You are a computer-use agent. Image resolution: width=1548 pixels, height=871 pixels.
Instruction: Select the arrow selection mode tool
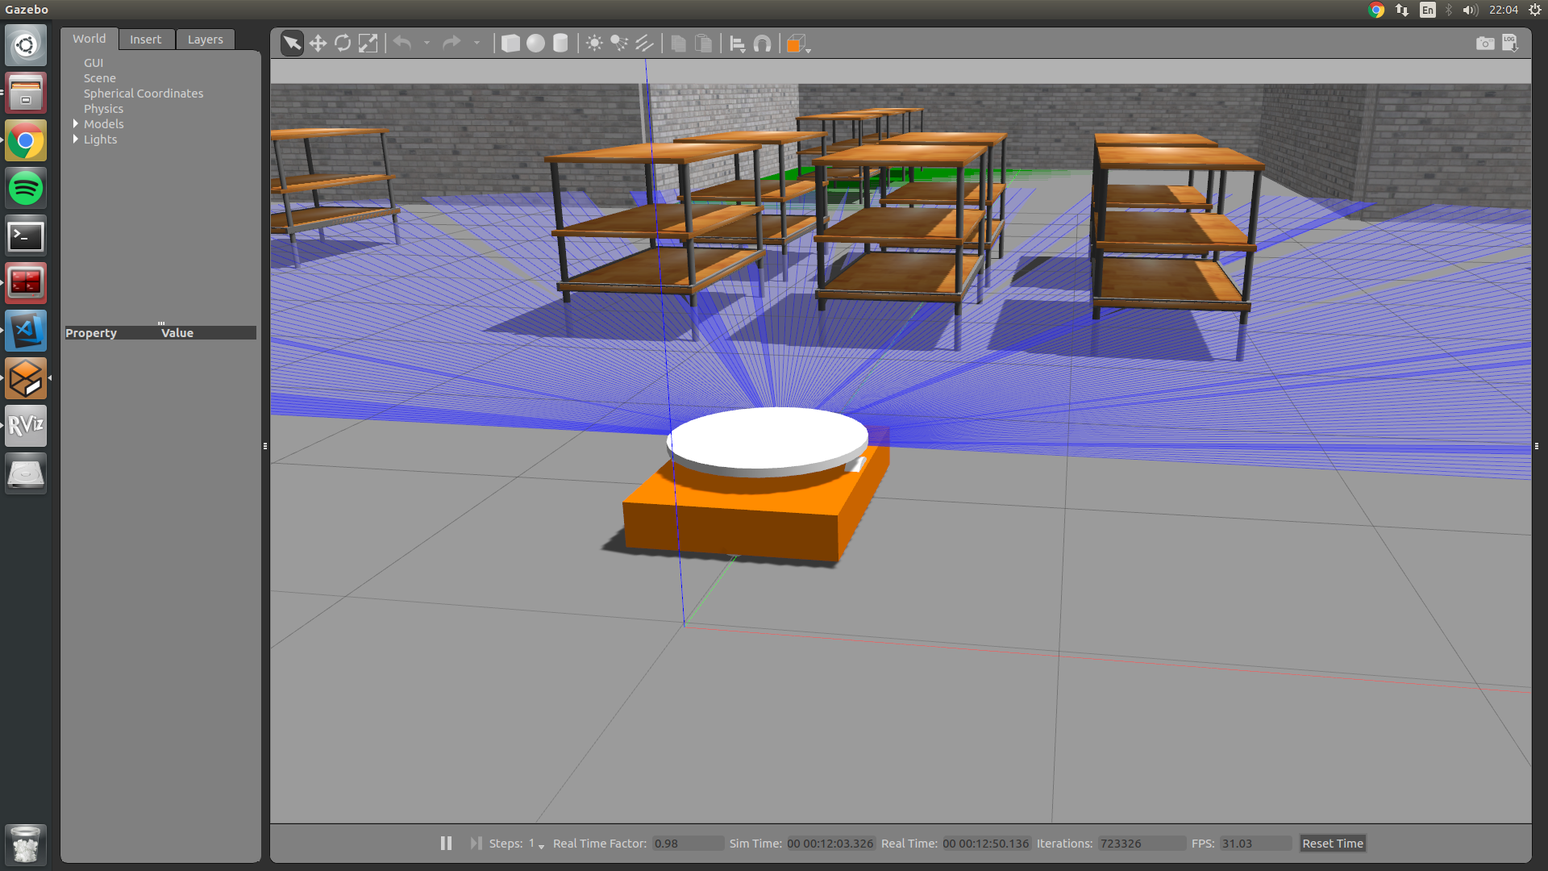292,44
